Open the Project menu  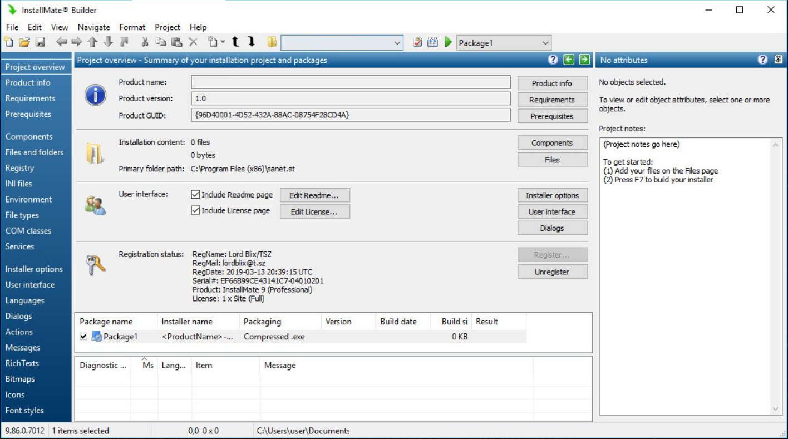tap(168, 27)
